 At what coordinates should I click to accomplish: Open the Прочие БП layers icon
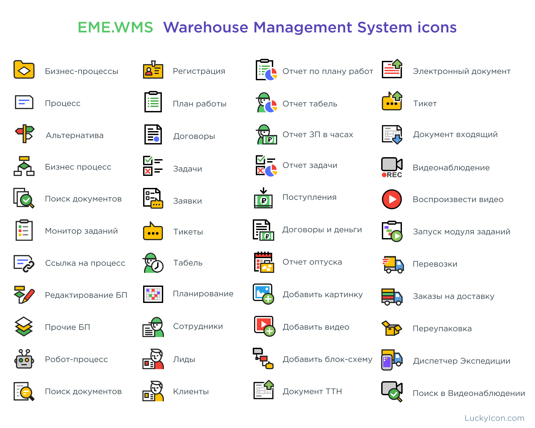tap(24, 327)
